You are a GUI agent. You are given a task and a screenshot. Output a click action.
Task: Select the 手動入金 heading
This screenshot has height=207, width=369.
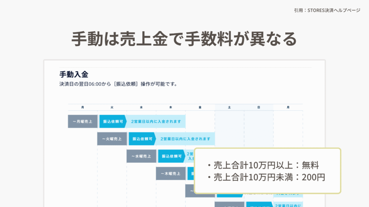click(74, 74)
